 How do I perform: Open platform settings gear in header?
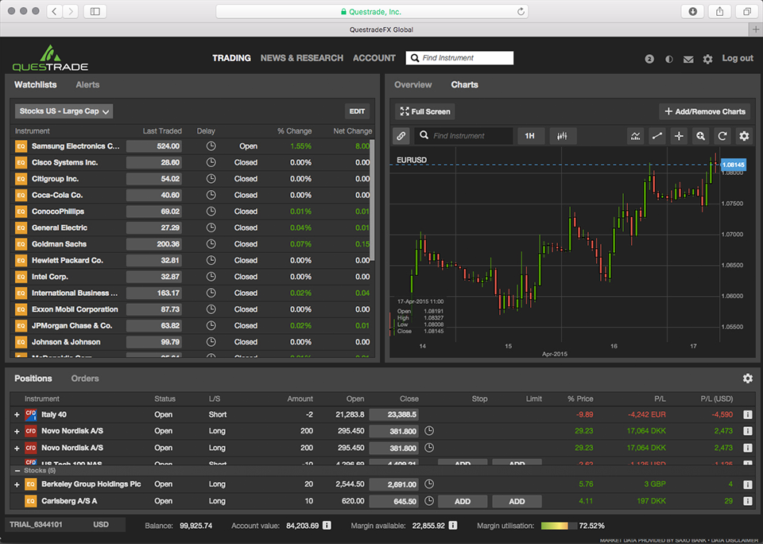pyautogui.click(x=707, y=59)
